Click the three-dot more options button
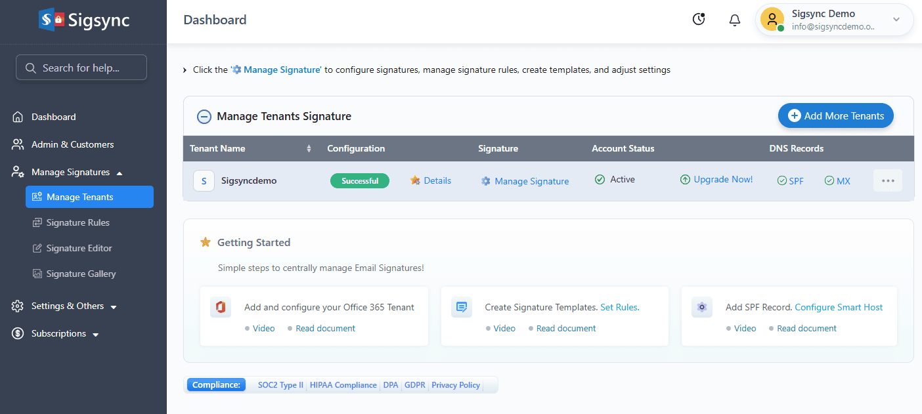Image resolution: width=922 pixels, height=414 pixels. point(888,180)
